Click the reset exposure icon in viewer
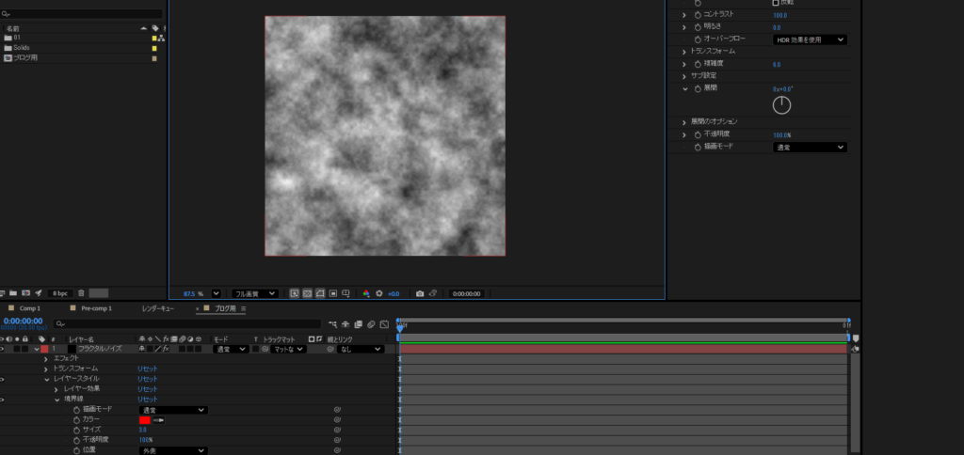Viewport: 964px width, 455px height. (379, 293)
